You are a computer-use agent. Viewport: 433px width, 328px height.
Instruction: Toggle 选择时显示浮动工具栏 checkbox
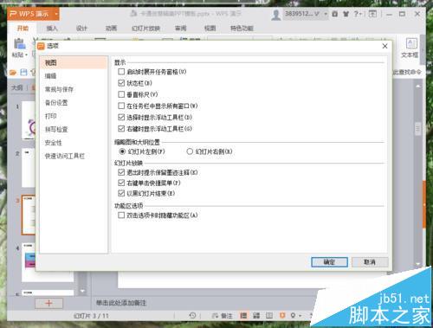click(121, 117)
